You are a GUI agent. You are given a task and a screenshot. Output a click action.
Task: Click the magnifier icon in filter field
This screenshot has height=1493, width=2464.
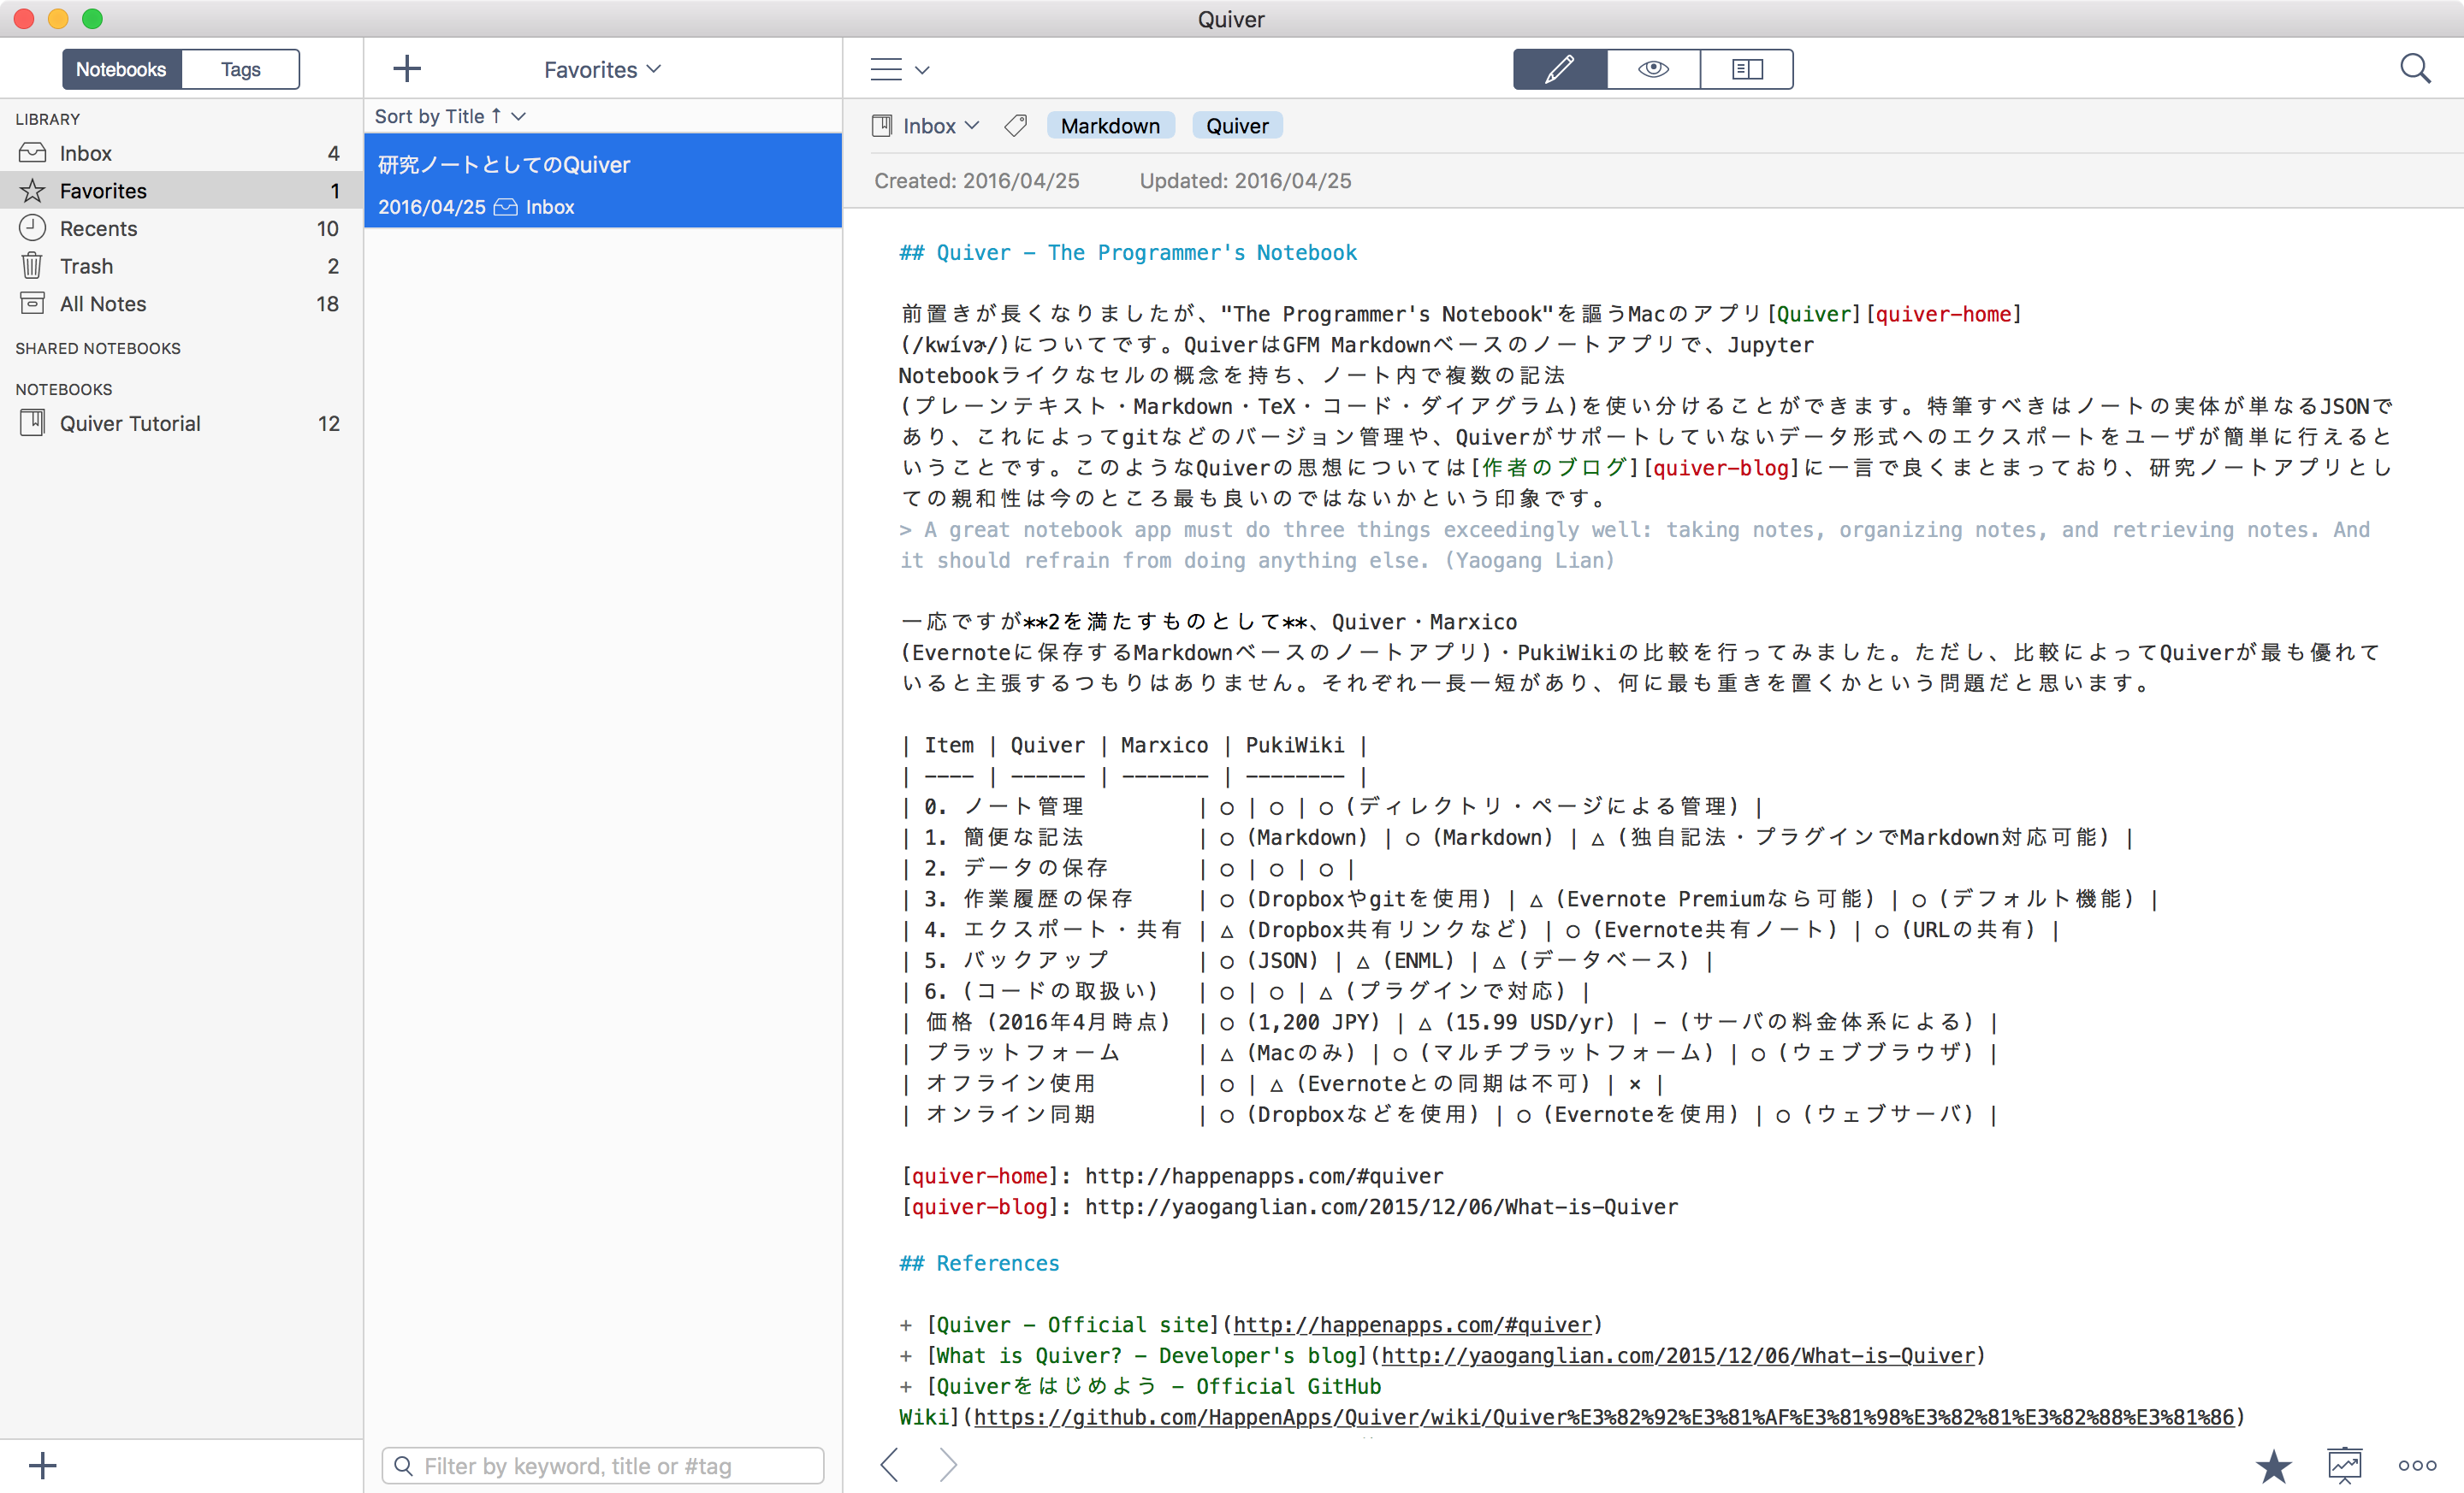tap(403, 1466)
